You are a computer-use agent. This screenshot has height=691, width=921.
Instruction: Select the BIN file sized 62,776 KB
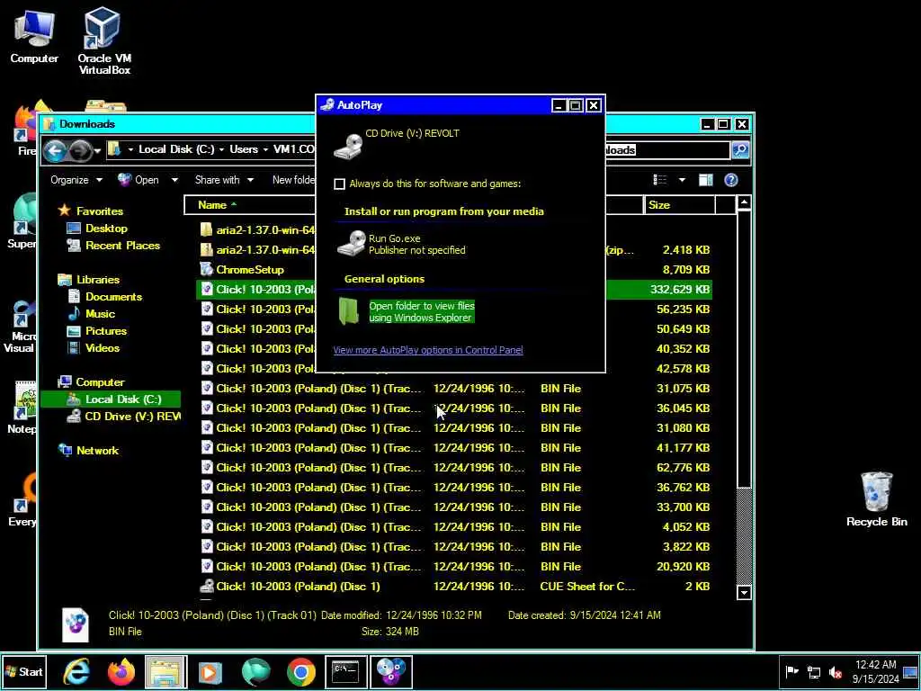click(x=454, y=468)
